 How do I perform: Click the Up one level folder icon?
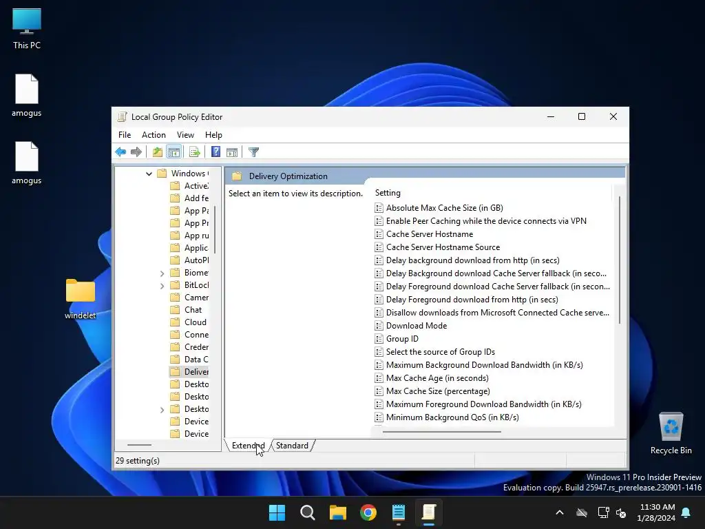(x=157, y=152)
